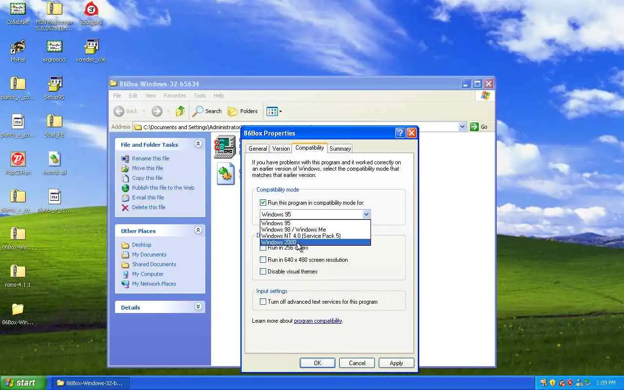624x390 pixels.
Task: Click the Back arrow in Explorer toolbar
Action: pos(119,111)
